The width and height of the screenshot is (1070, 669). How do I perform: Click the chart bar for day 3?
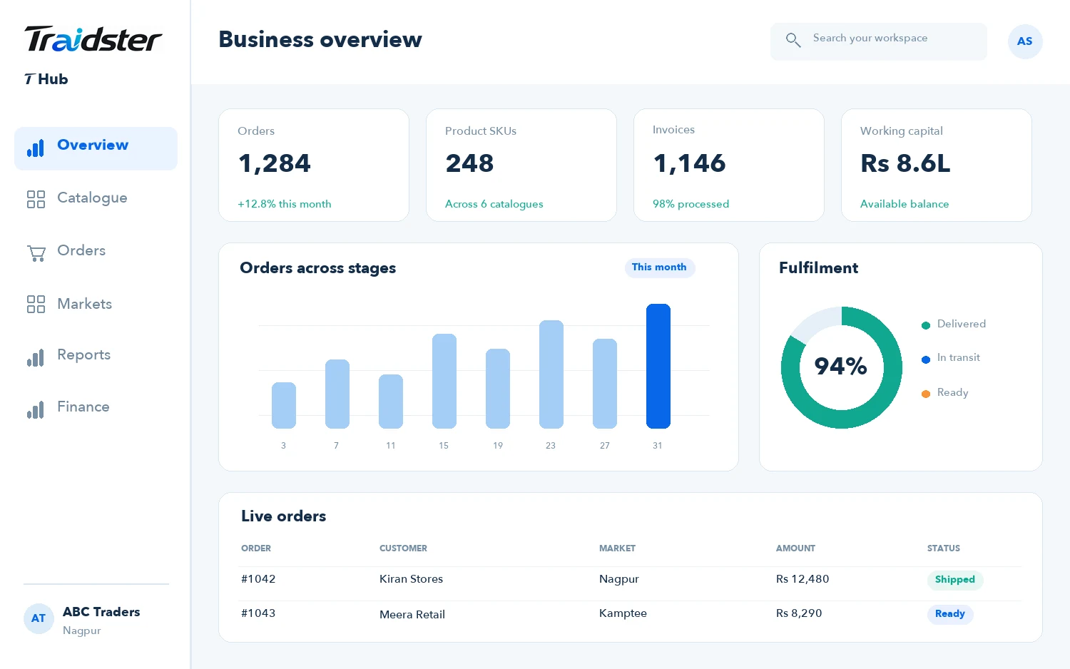coord(284,405)
